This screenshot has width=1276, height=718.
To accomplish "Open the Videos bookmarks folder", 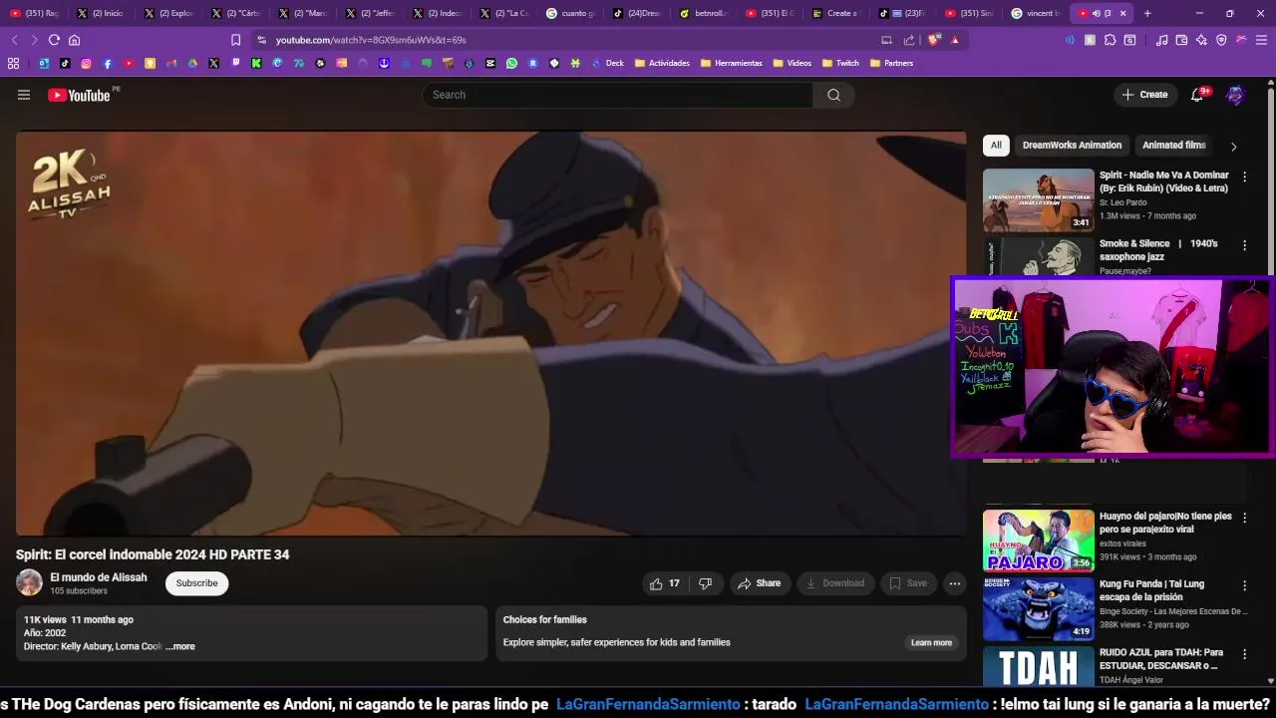I will tap(792, 63).
